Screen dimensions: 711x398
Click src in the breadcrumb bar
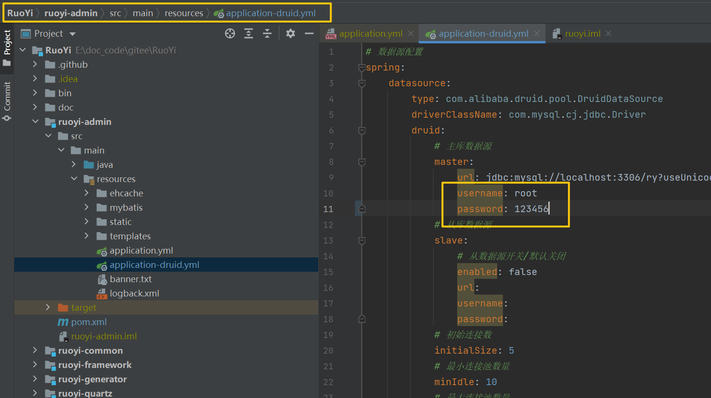click(115, 13)
